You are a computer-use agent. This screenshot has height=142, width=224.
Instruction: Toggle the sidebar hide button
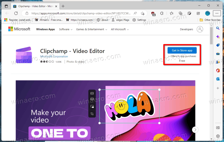click(x=218, y=128)
